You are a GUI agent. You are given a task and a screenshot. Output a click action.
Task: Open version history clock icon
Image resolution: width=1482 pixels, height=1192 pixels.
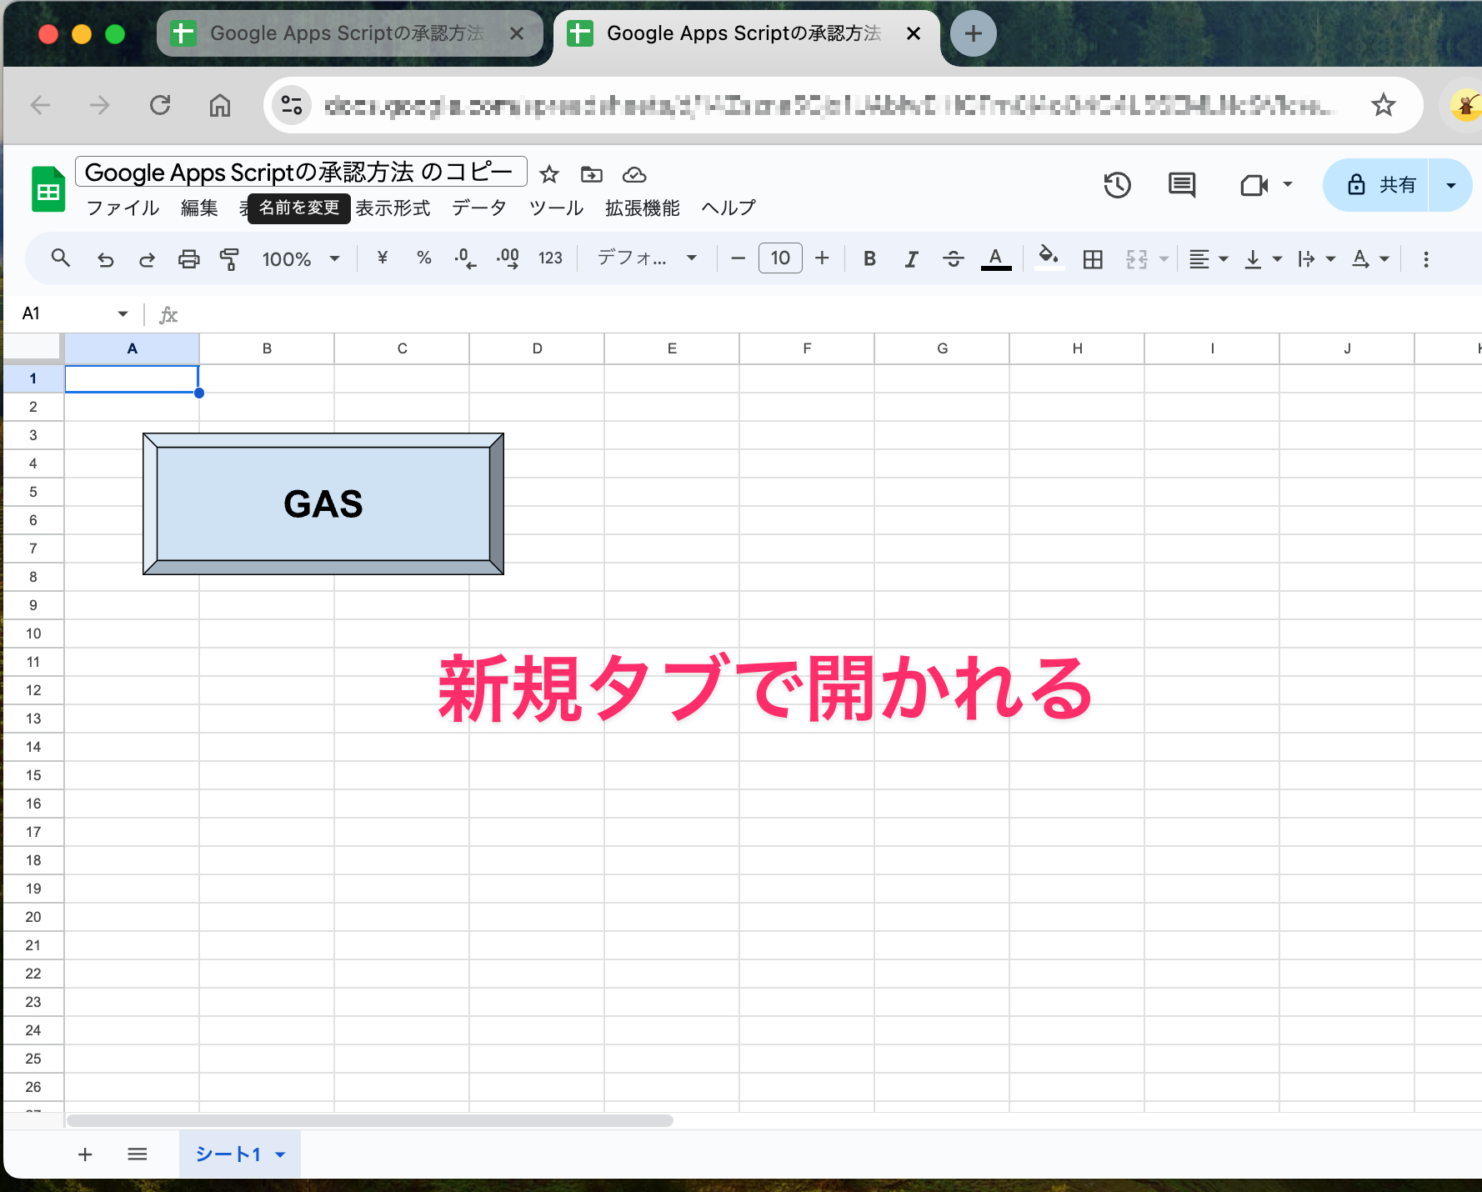(1118, 185)
